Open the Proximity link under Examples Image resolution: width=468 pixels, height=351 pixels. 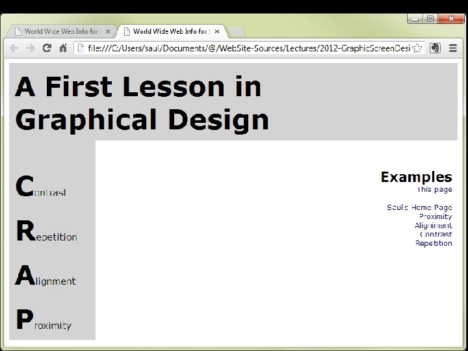click(x=435, y=216)
